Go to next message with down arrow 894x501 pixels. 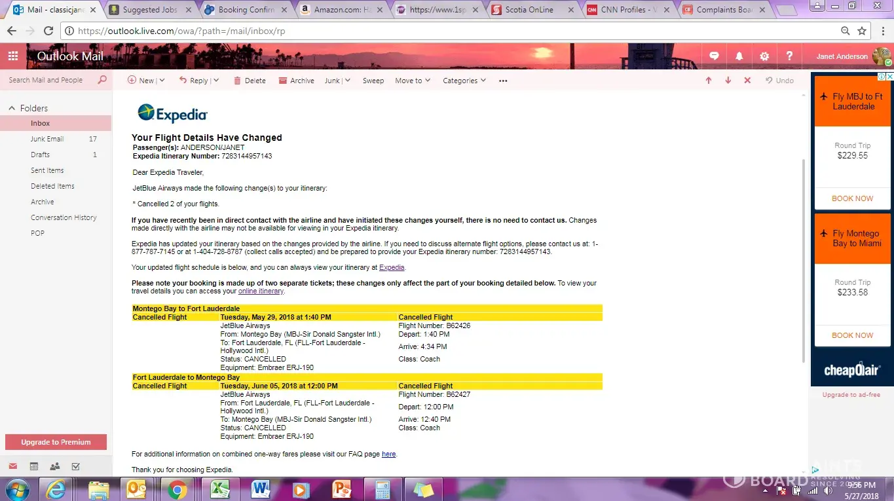728,81
